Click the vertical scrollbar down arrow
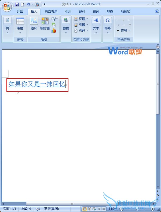The width and height of the screenshot is (161, 212). 158,187
